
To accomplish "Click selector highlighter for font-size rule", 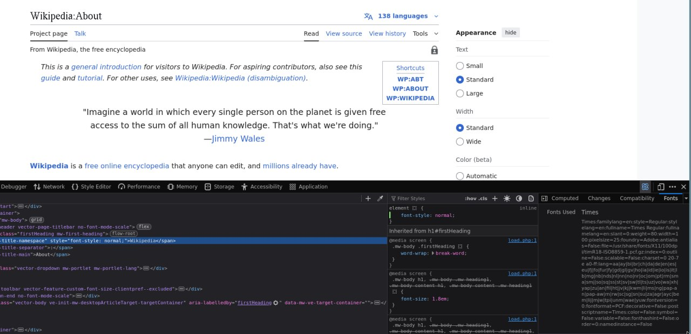I will (x=395, y=292).
